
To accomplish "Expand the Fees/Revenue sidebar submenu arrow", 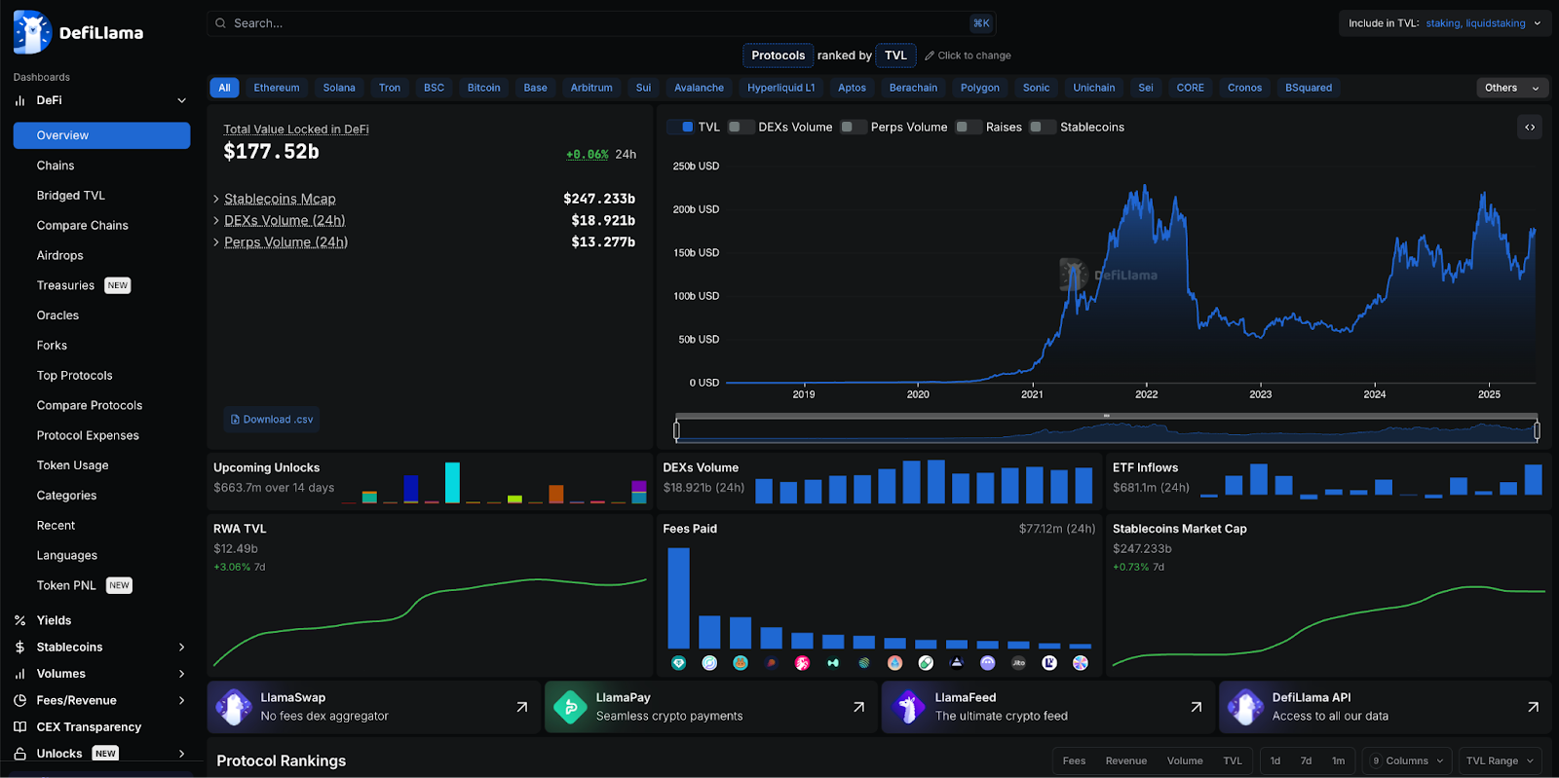I will point(181,700).
